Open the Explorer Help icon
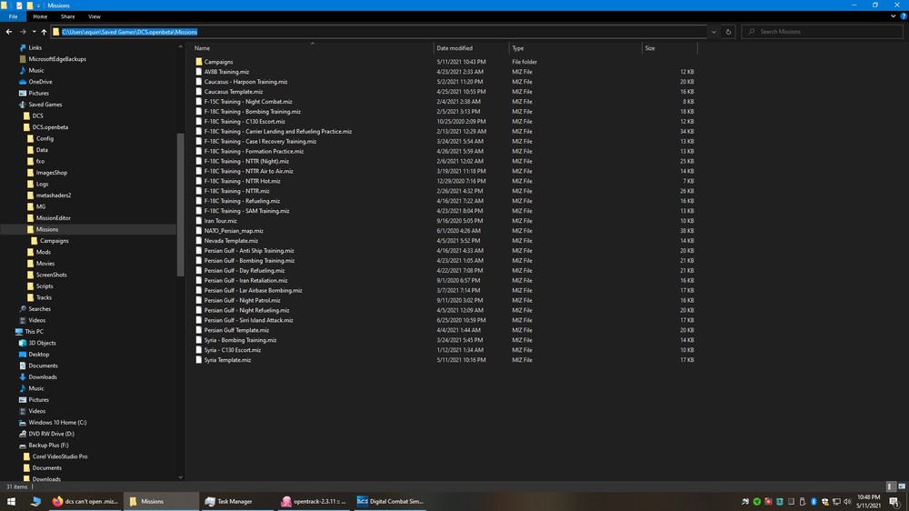909x511 pixels. pyautogui.click(x=902, y=16)
